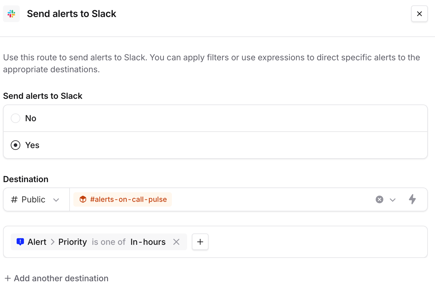Click the Yes option row label
The height and width of the screenshot is (289, 435).
pos(32,145)
